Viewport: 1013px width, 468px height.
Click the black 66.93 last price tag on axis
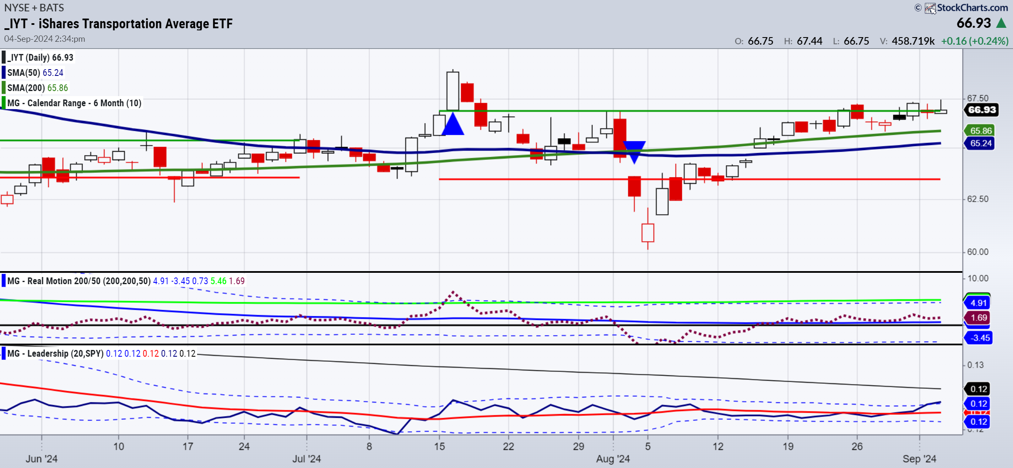point(982,110)
